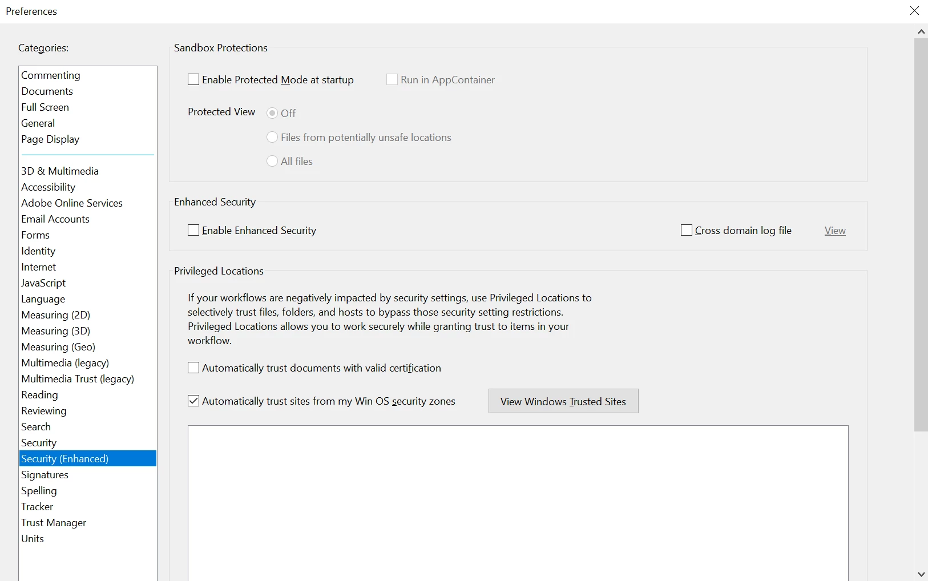The height and width of the screenshot is (581, 928).
Task: Open Search preferences category
Action: tap(88, 427)
